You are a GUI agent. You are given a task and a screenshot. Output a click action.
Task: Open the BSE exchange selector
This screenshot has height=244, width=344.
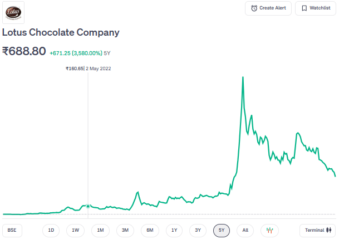click(11, 230)
